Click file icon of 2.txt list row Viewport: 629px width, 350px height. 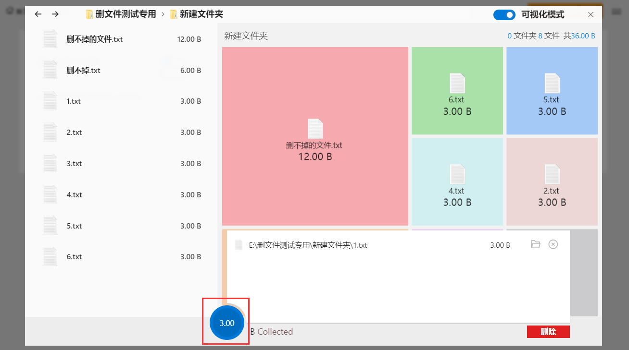pos(50,133)
